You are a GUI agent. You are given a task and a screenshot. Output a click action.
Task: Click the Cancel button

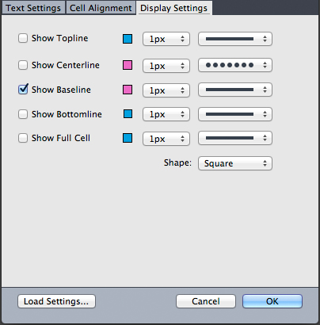[x=206, y=301]
